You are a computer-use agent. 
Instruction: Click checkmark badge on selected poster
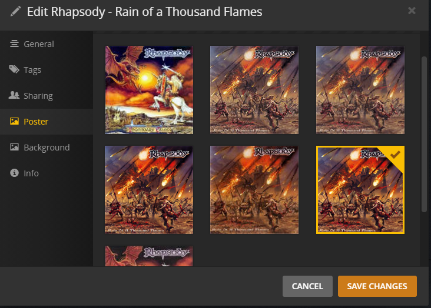(x=394, y=155)
